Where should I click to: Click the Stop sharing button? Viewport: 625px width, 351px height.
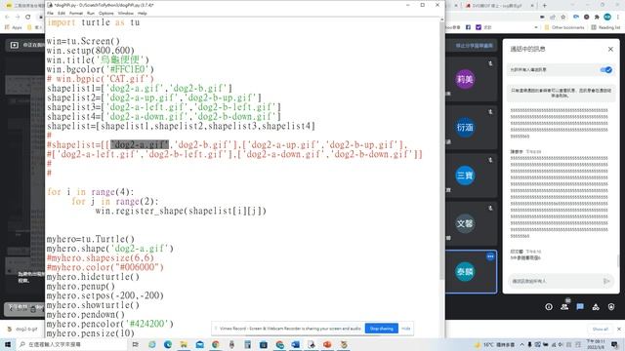point(382,329)
